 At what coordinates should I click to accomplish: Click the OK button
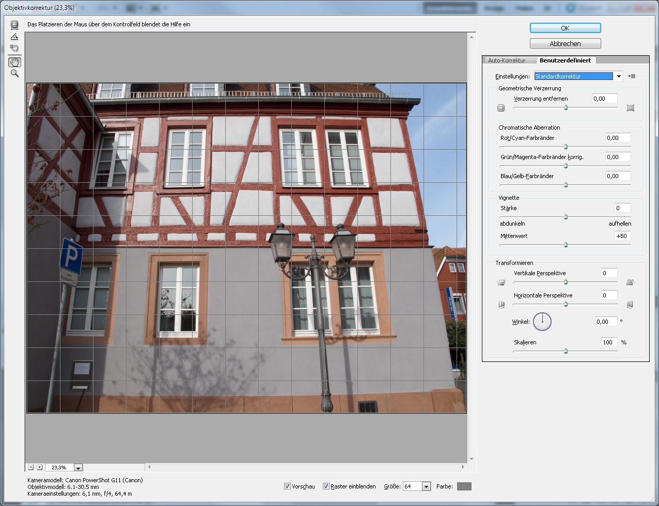point(565,28)
